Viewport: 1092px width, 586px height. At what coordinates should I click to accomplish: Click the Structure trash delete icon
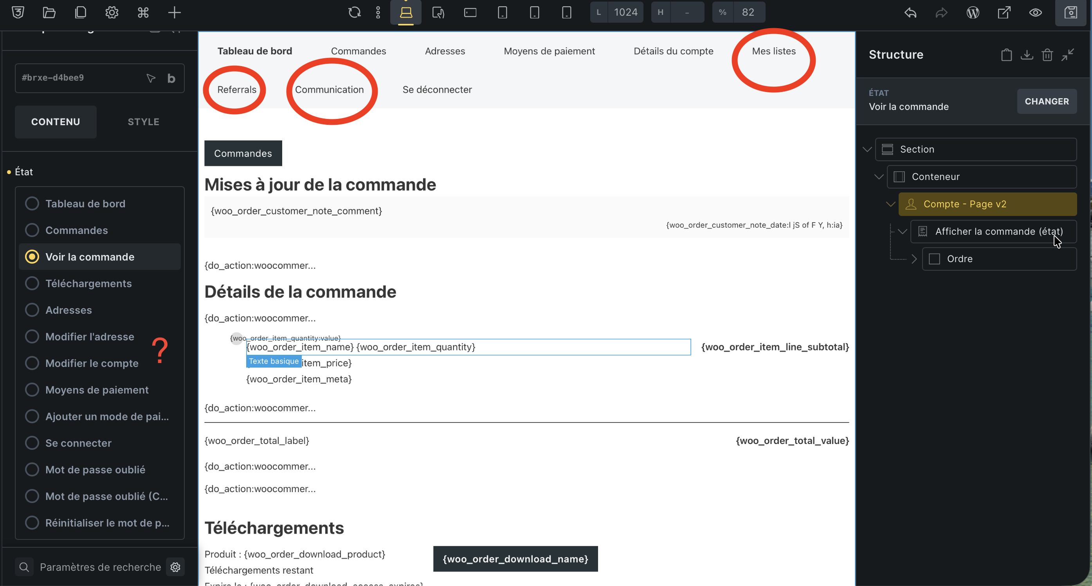click(x=1047, y=55)
